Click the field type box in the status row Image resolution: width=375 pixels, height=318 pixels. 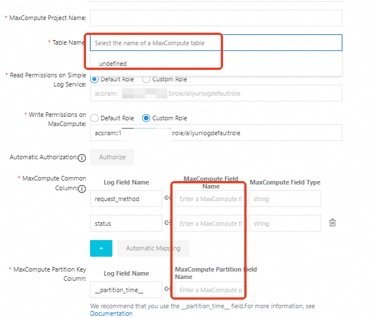285,223
